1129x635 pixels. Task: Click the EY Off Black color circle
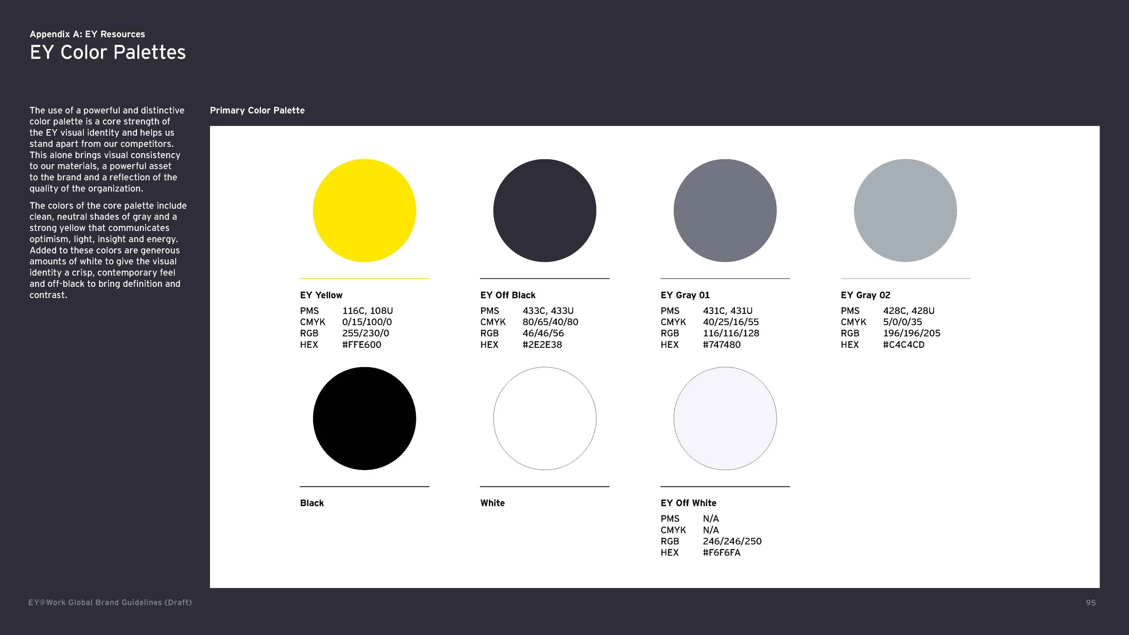tap(545, 210)
